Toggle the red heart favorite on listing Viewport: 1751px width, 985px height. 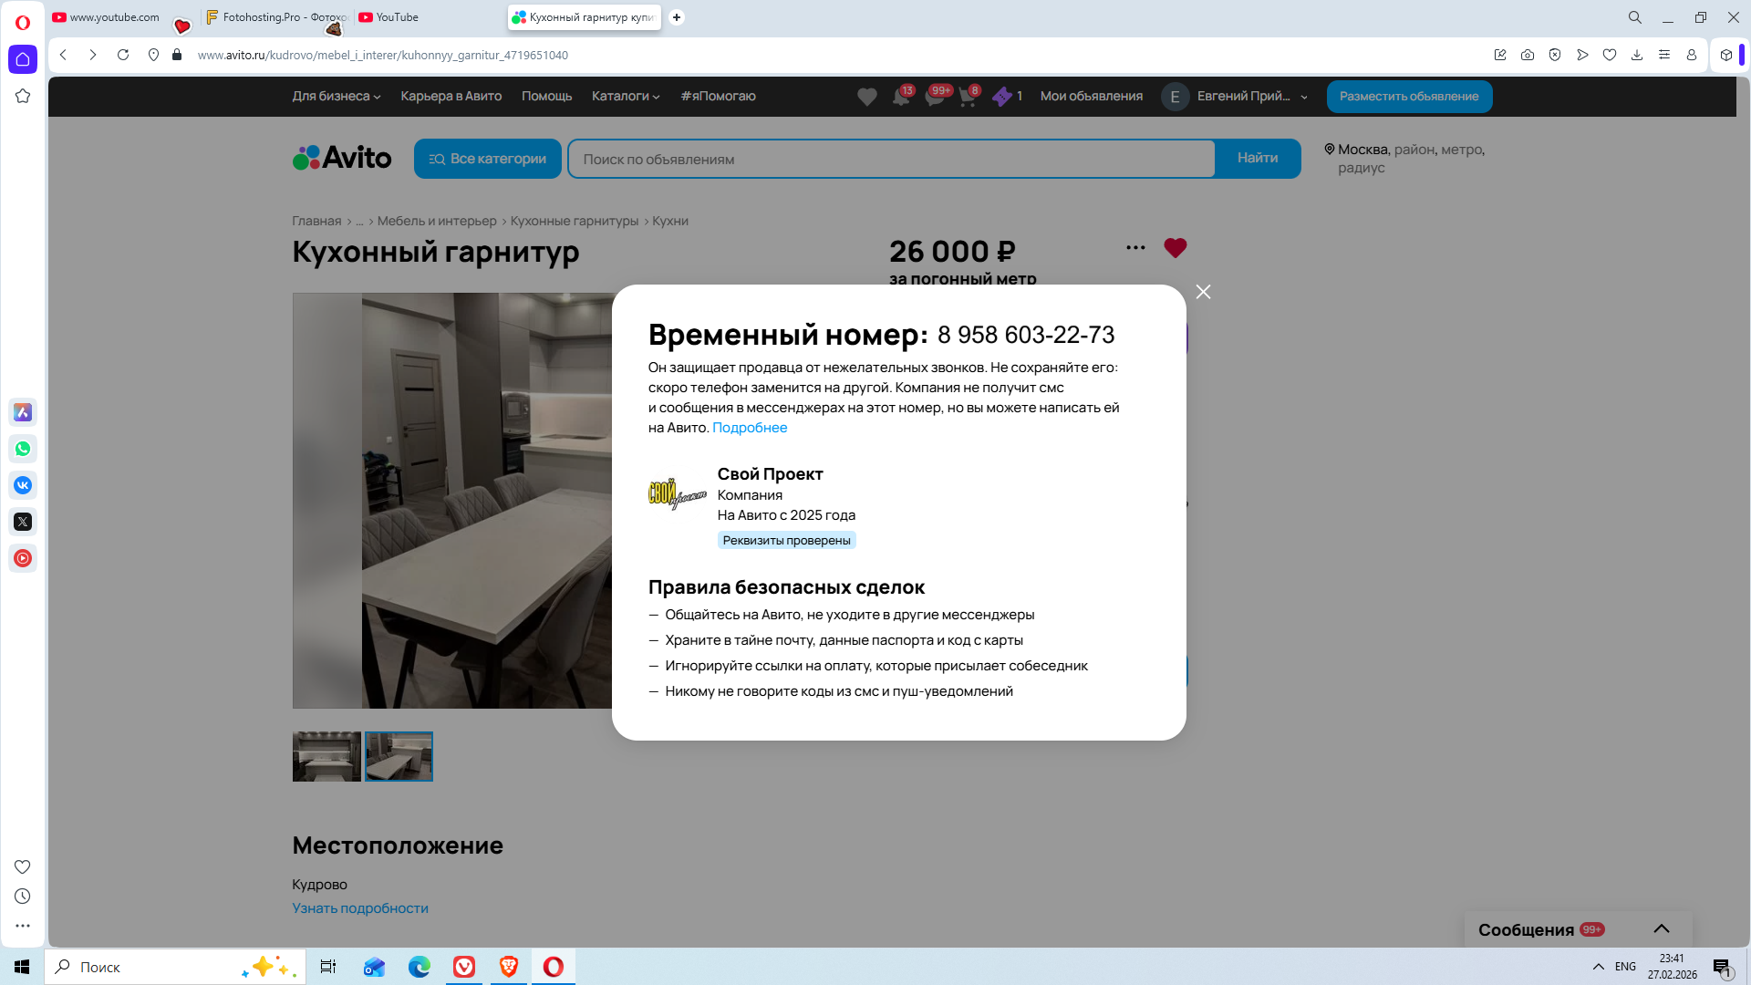1175,248
